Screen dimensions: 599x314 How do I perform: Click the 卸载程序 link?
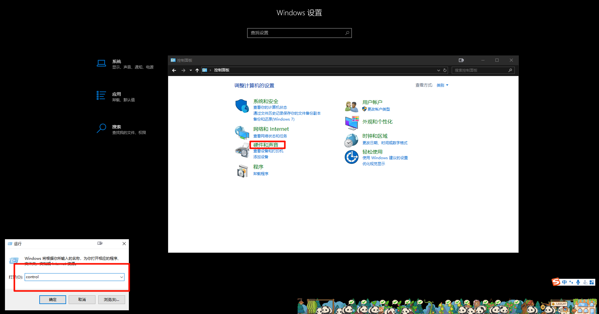tap(261, 174)
